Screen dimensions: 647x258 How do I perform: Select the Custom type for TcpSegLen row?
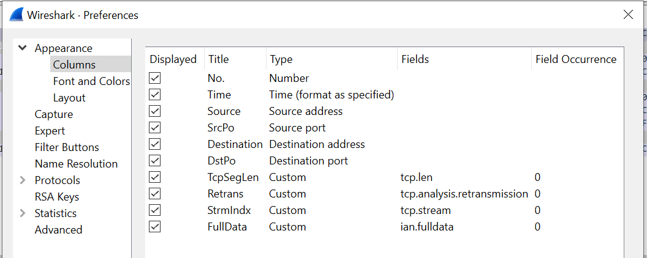click(287, 177)
